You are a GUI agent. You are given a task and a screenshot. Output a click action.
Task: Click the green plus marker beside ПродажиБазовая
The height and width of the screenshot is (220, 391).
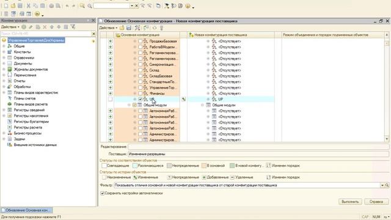click(110, 41)
